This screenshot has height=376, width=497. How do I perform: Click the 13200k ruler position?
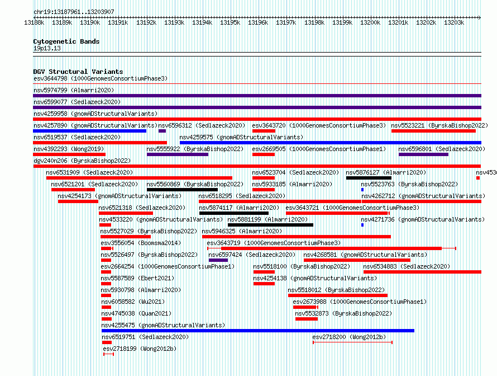pos(370,22)
